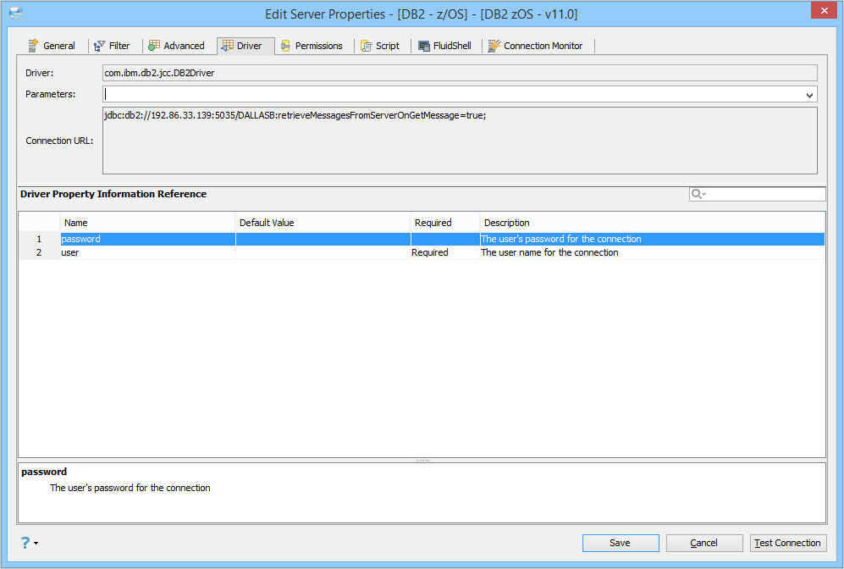Viewport: 844px width, 569px height.
Task: Click the splitter grip above the detail pane
Action: (x=422, y=461)
